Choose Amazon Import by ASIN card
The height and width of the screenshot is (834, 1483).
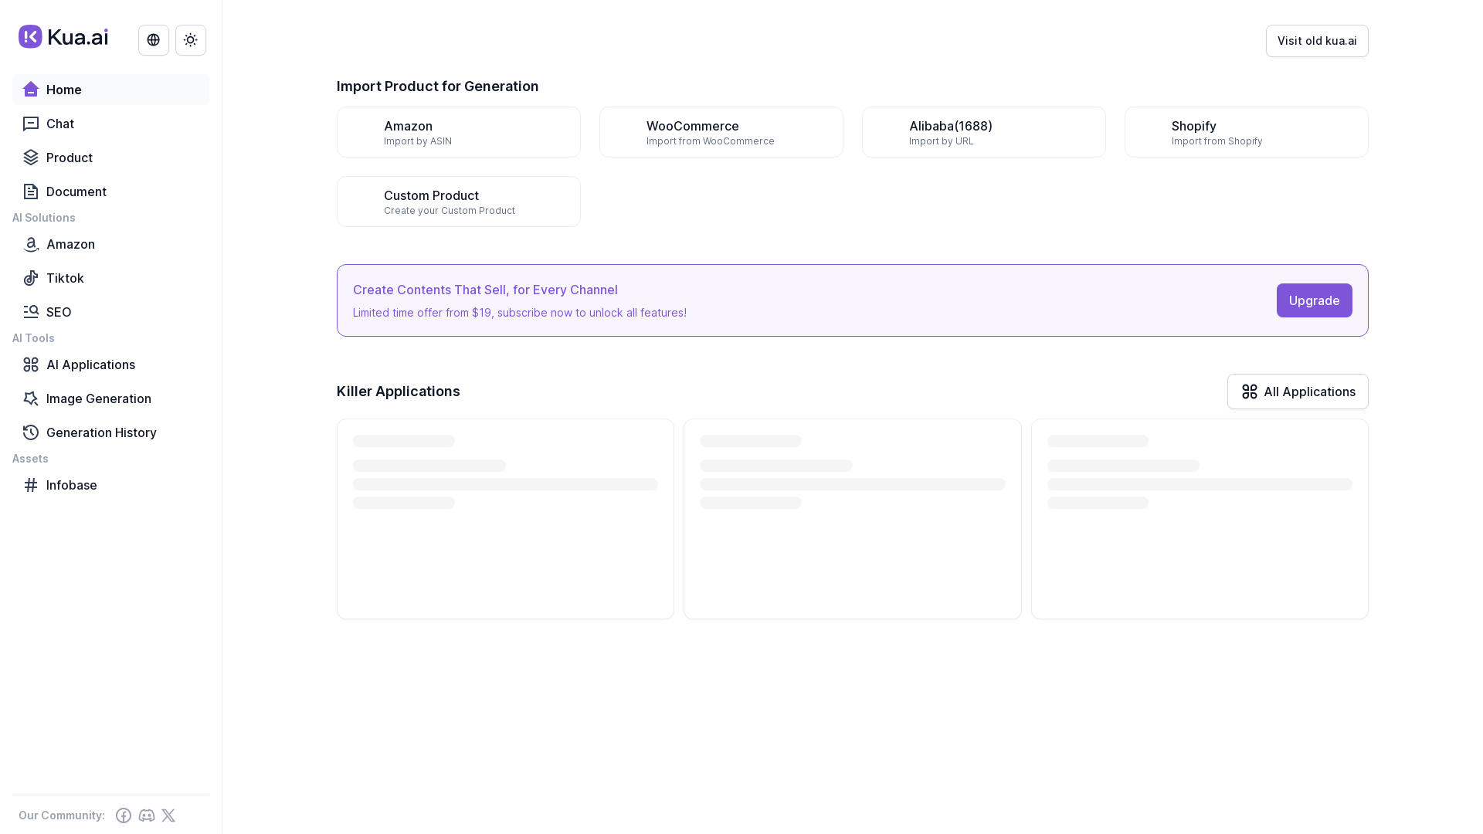(459, 132)
